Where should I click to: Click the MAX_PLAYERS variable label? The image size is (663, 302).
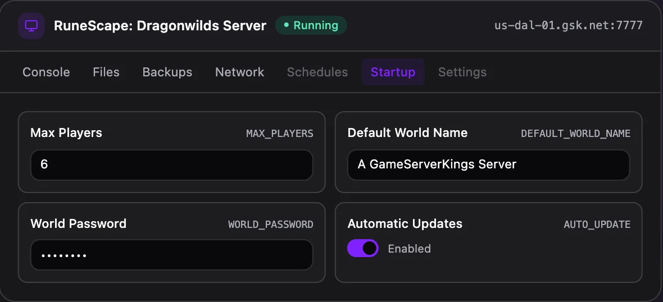tap(280, 134)
